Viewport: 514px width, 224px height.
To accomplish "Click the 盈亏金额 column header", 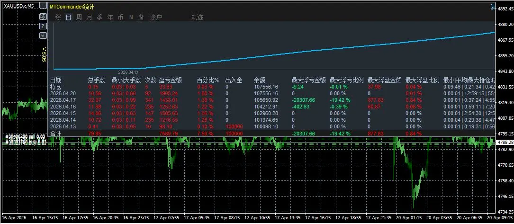I will point(171,80).
